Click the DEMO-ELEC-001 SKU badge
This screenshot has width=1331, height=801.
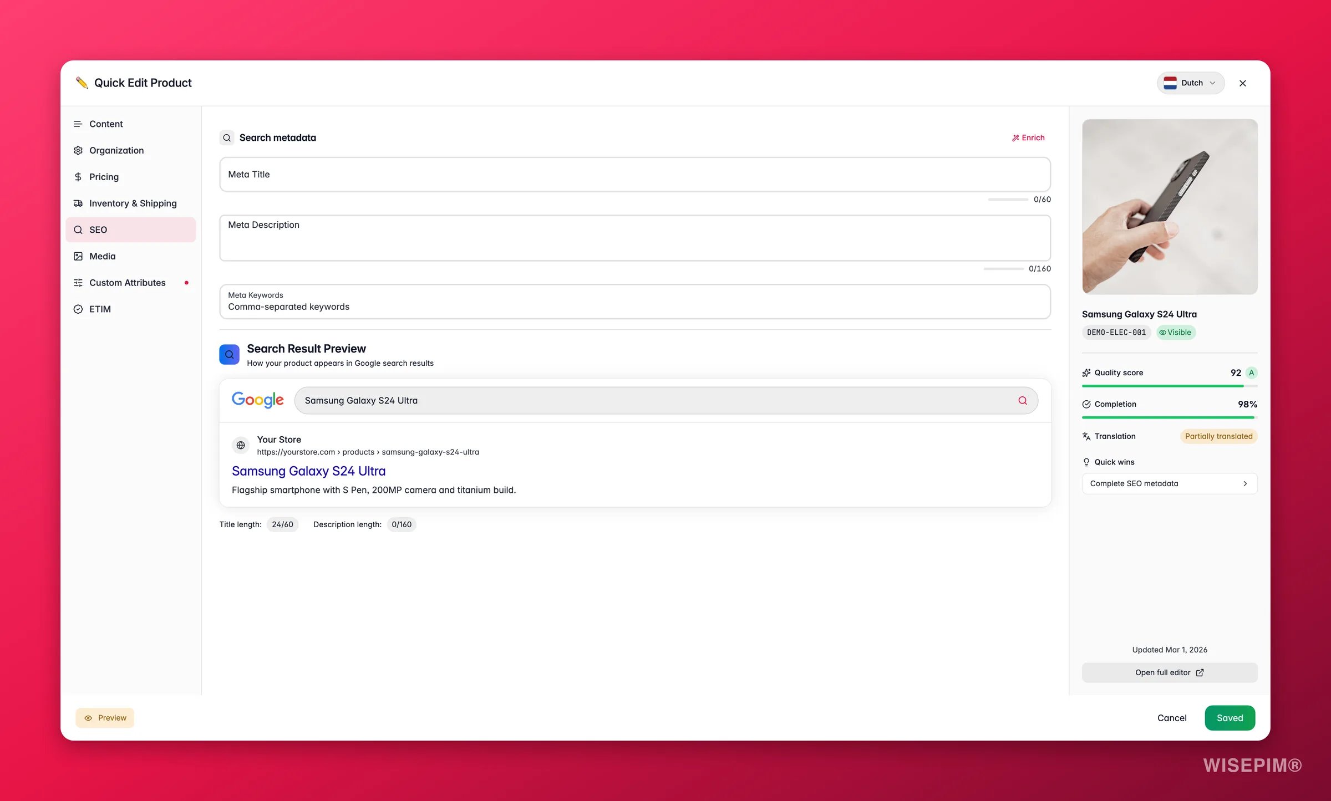pyautogui.click(x=1116, y=333)
